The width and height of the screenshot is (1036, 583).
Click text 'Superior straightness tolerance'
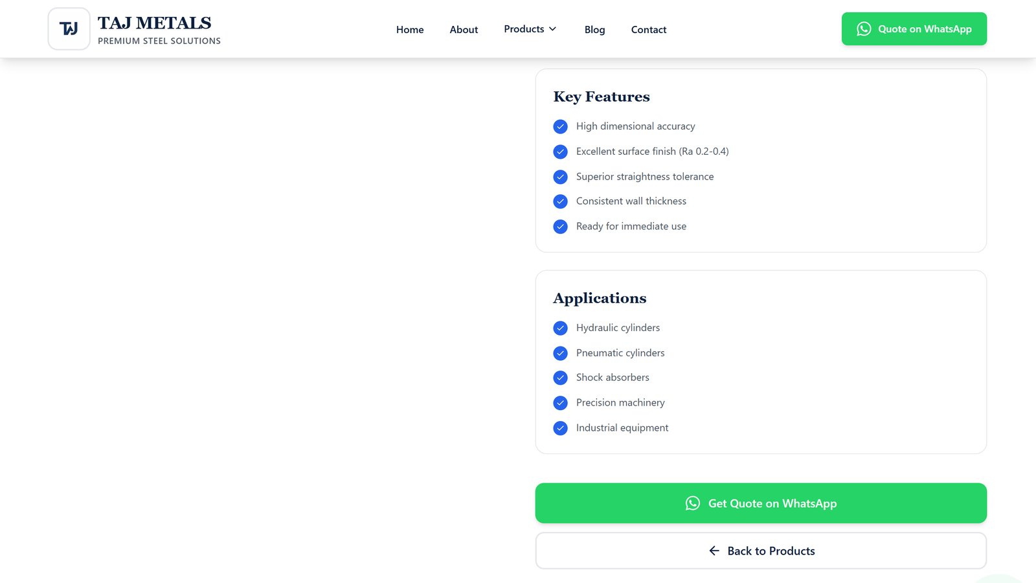(x=645, y=177)
